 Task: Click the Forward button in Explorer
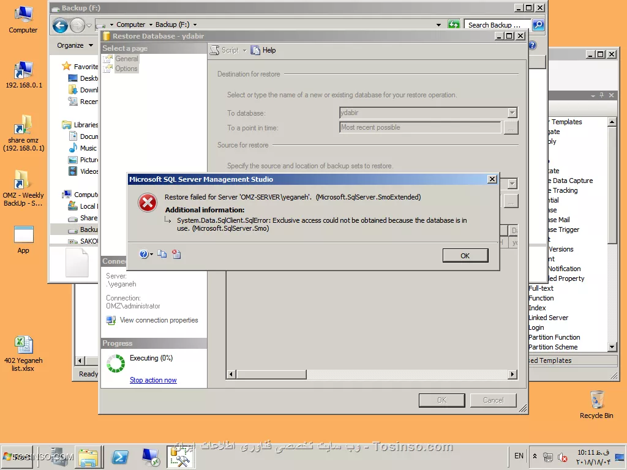[x=77, y=26]
